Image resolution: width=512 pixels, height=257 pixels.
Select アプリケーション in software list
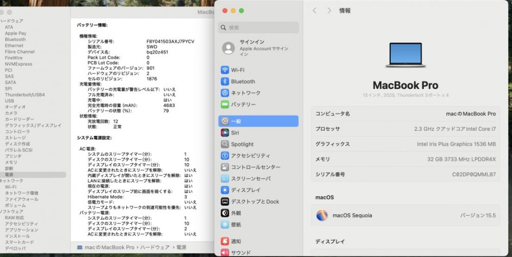point(22,229)
